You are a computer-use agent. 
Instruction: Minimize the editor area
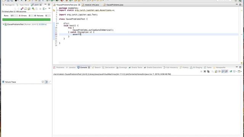point(237,4)
